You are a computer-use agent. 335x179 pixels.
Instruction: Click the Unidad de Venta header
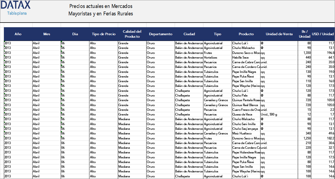click(x=279, y=34)
